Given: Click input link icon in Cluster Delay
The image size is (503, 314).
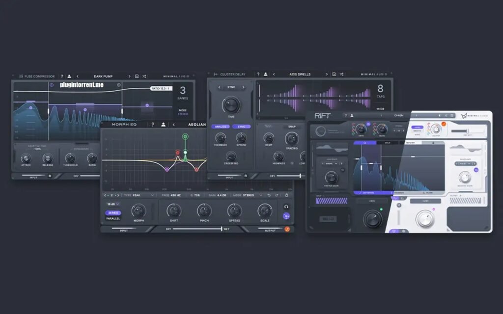Looking at the screenshot, I should pos(246,176).
